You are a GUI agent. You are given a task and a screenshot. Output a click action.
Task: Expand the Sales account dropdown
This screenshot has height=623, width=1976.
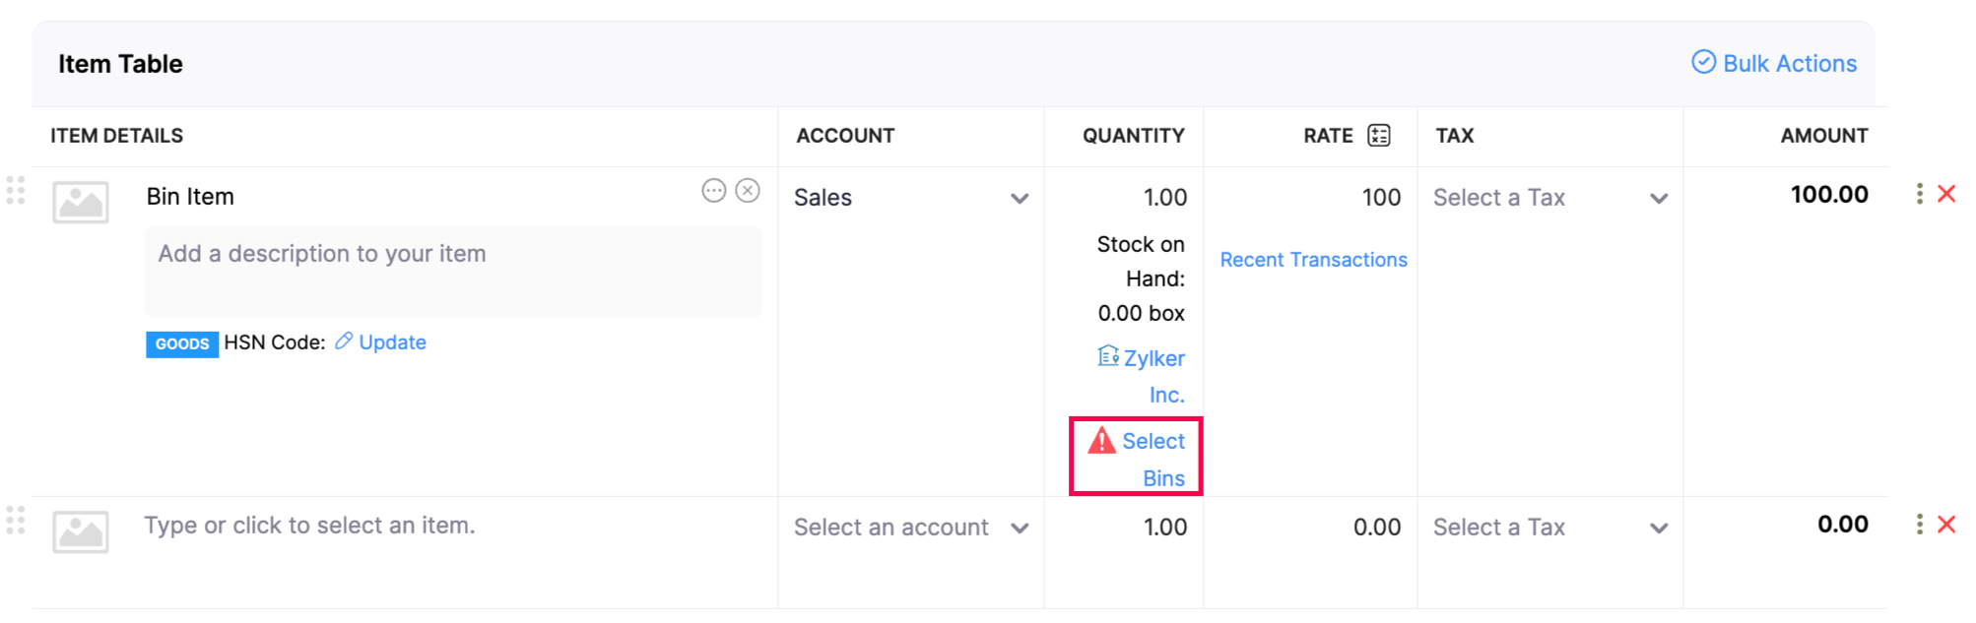tap(1020, 198)
